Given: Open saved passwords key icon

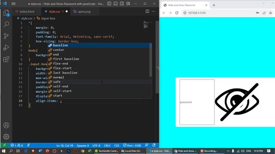Looking at the screenshot, I should point(258,13).
